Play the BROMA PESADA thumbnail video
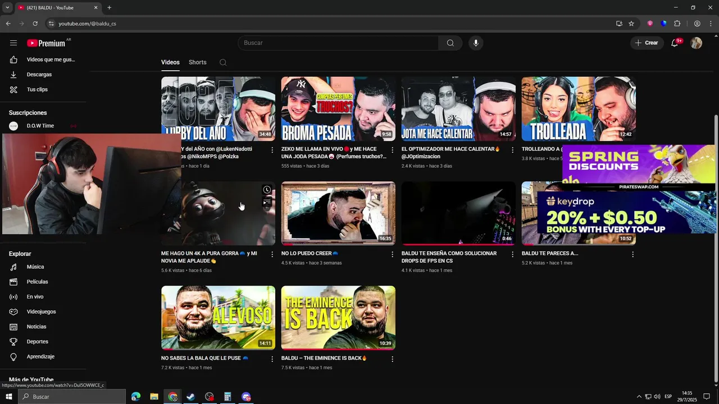The width and height of the screenshot is (719, 404). [338, 109]
